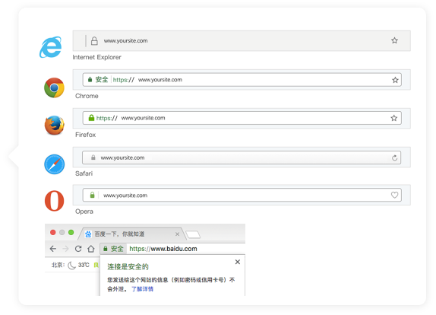Click the back arrow in Baidu browser window

[x=53, y=249]
